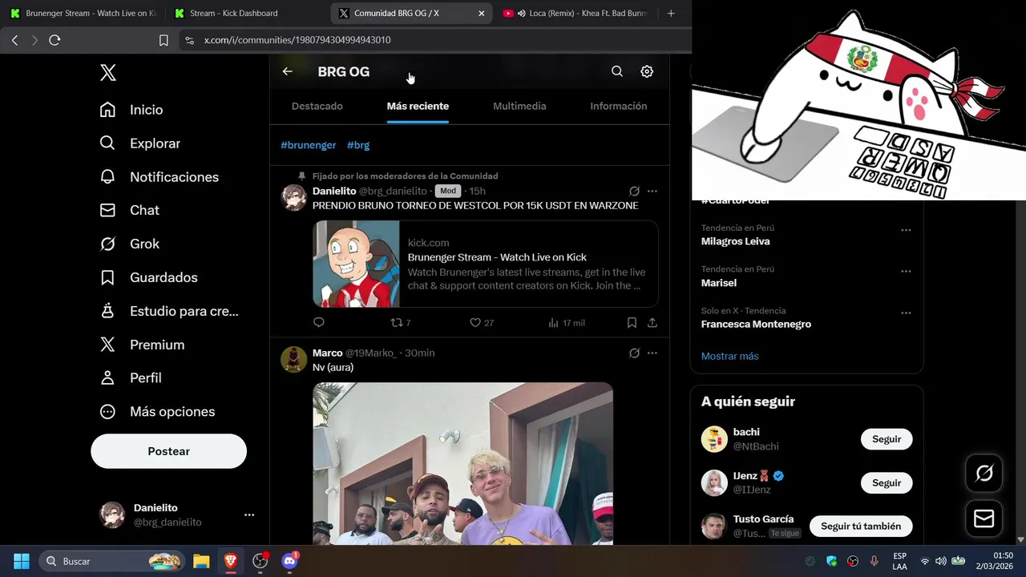
Task: Switch to Loca (Remix) YouTube tab
Action: (x=576, y=14)
